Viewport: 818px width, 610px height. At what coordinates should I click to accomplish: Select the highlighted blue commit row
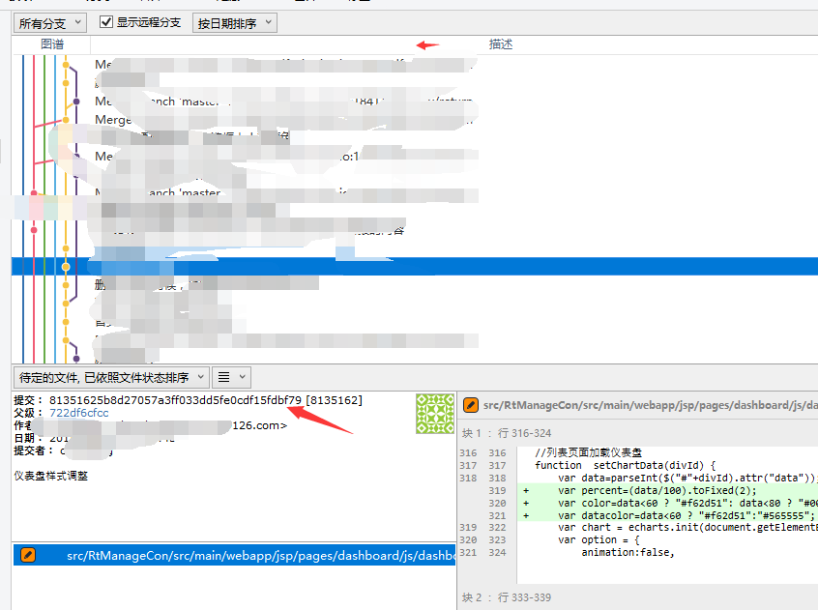[387, 264]
